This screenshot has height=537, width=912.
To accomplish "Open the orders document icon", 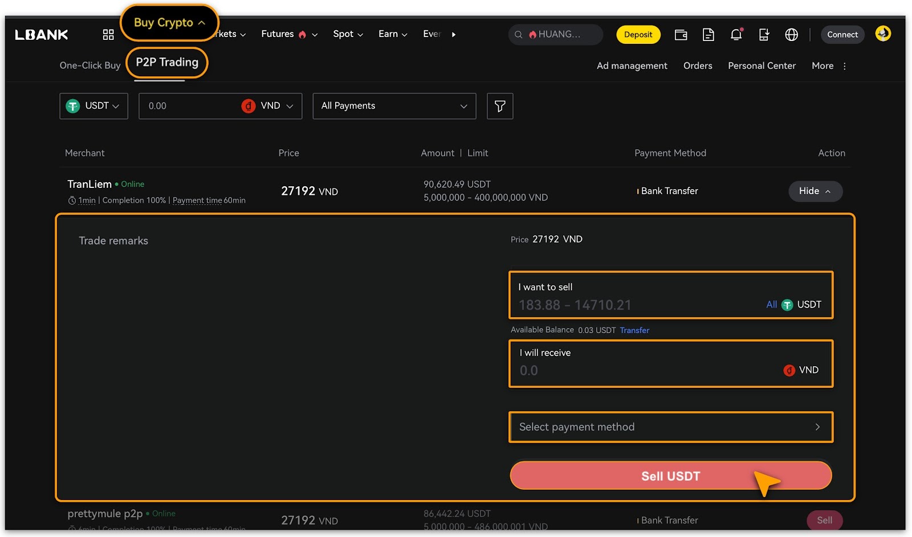I will point(708,35).
